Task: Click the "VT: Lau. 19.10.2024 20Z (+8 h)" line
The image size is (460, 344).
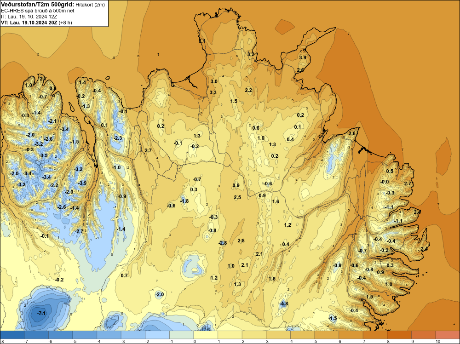Action: click(36, 23)
